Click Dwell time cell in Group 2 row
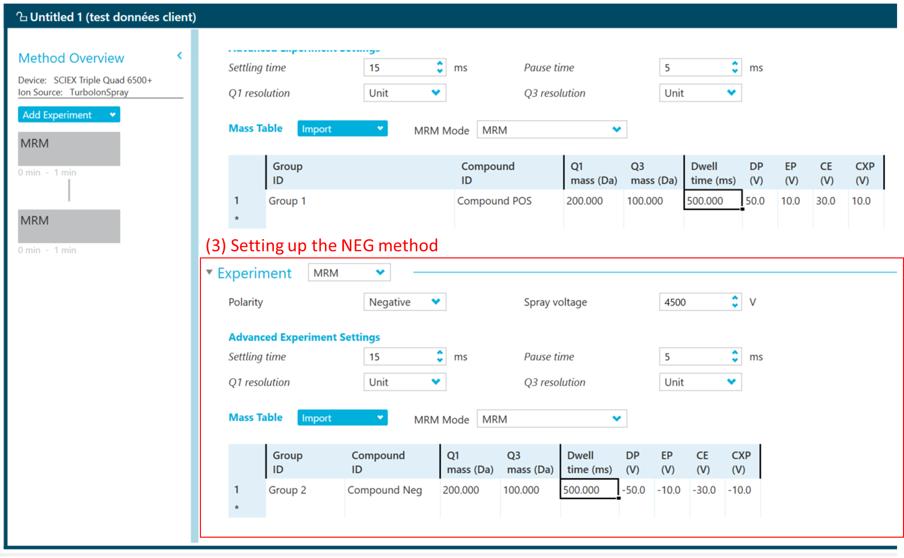 tap(589, 489)
